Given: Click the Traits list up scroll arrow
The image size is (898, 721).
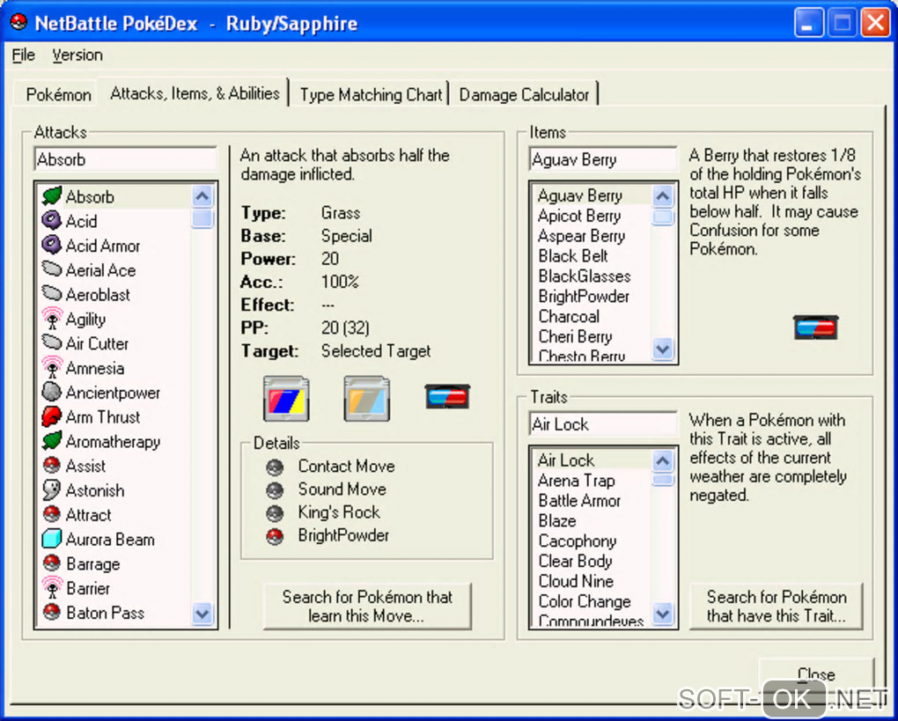Looking at the screenshot, I should pos(663,460).
